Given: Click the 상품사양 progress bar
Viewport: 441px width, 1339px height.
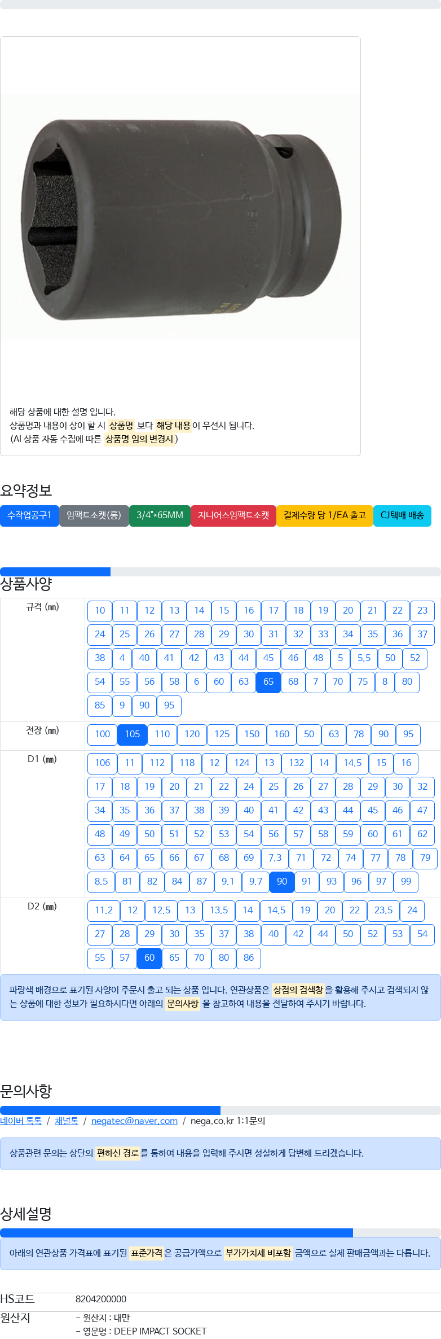Looking at the screenshot, I should tap(220, 572).
